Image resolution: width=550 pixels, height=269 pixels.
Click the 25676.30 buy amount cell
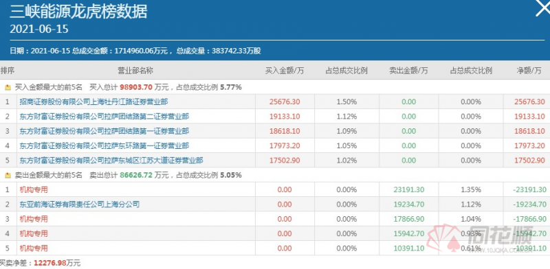[285, 102]
